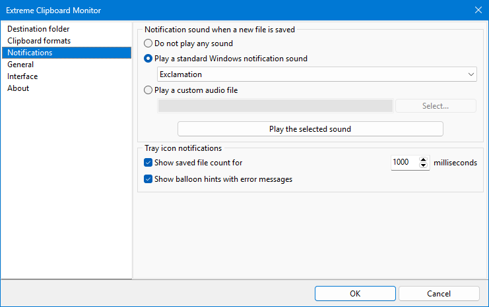The width and height of the screenshot is (489, 307).
Task: Open the General settings page
Action: pos(67,65)
